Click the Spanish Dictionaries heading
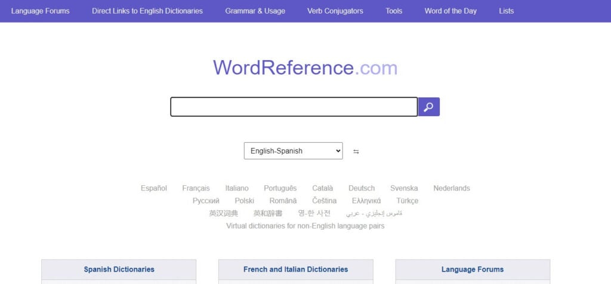This screenshot has width=611, height=284. click(x=119, y=269)
